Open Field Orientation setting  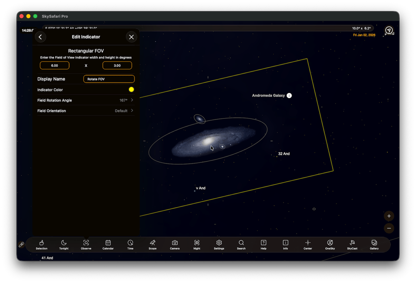pos(86,111)
